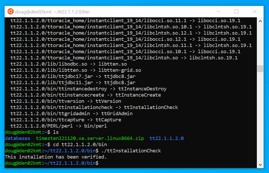269x173 pixels.
Task: Maximize the terminal window
Action: tap(236, 11)
